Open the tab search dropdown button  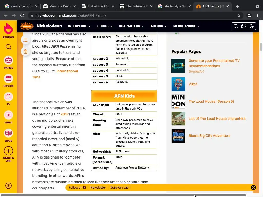[257, 6]
